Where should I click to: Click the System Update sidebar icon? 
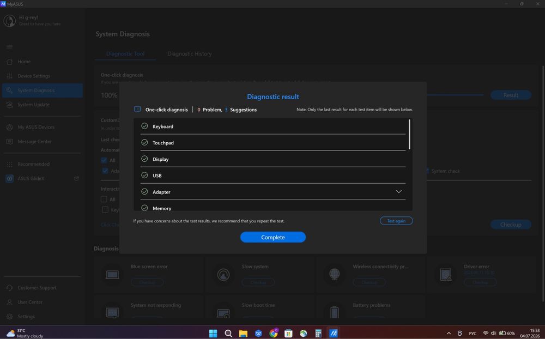[9, 105]
